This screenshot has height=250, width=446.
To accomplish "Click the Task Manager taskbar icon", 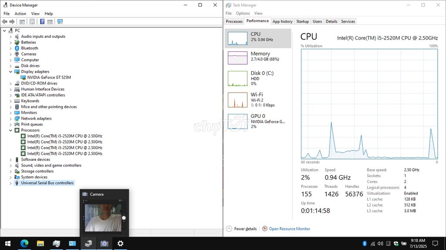I will [56, 243].
